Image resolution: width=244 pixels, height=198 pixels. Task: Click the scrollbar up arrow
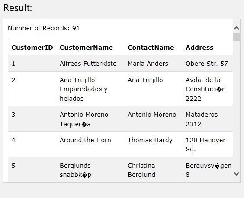(x=236, y=28)
